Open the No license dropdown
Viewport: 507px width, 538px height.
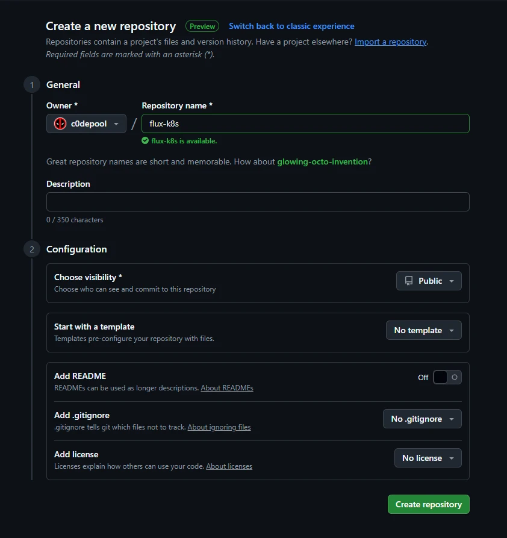coord(428,458)
